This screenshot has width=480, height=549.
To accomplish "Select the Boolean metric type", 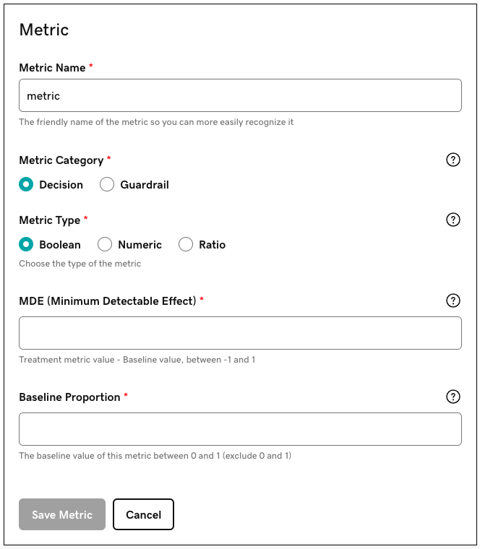I will (x=26, y=245).
